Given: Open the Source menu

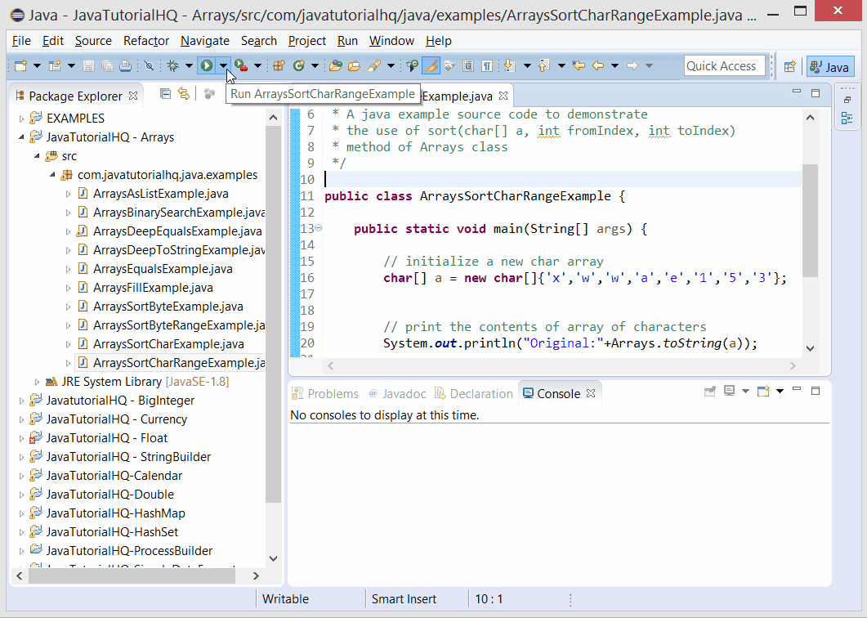Looking at the screenshot, I should click(93, 41).
